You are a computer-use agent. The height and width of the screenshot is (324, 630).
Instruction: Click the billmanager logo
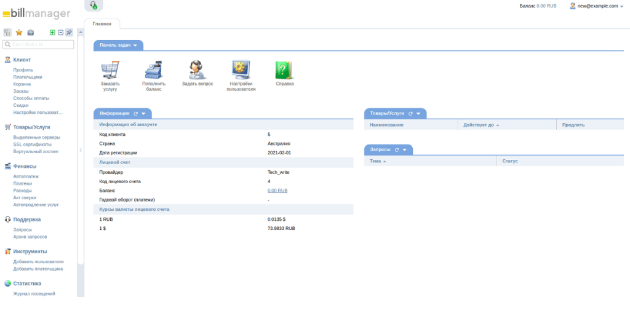(x=36, y=14)
